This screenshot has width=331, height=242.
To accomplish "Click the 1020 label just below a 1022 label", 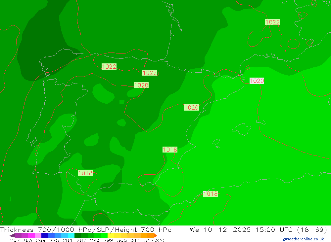I will click(141, 85).
